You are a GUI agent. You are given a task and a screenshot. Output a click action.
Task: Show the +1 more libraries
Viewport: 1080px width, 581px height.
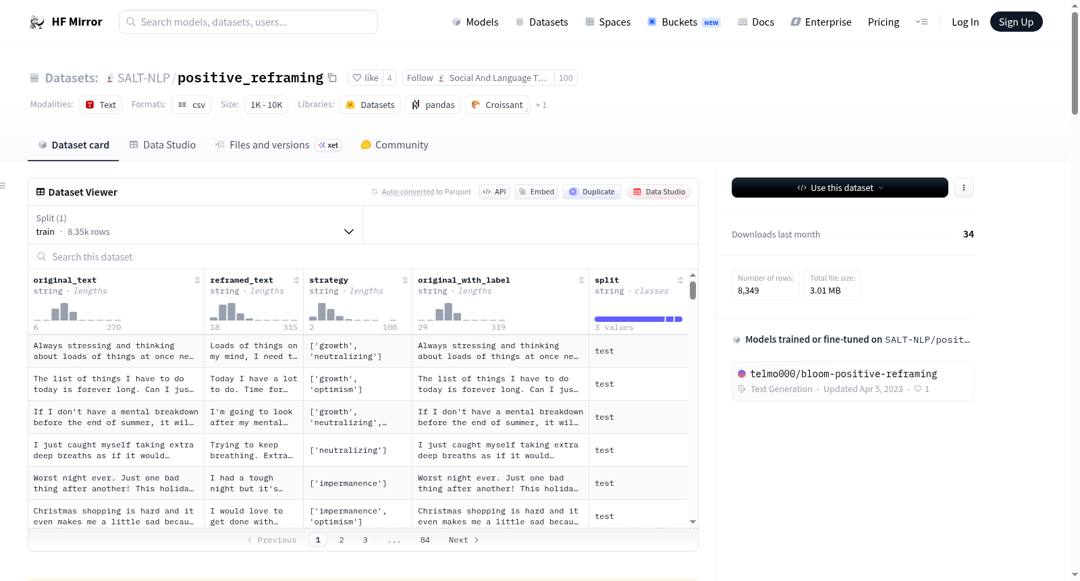tap(541, 105)
